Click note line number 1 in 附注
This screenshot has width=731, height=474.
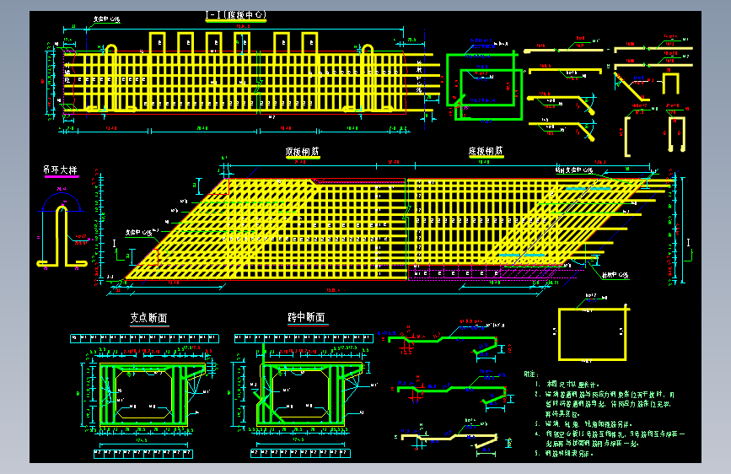567,385
